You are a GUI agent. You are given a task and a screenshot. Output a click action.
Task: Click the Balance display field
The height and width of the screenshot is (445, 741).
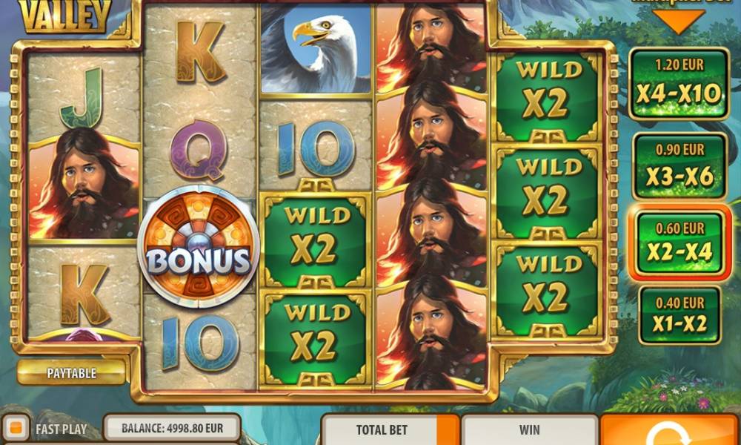(x=172, y=428)
